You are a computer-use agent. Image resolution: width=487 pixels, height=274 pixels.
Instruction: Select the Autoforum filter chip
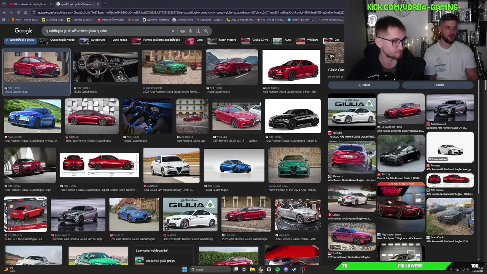click(94, 40)
